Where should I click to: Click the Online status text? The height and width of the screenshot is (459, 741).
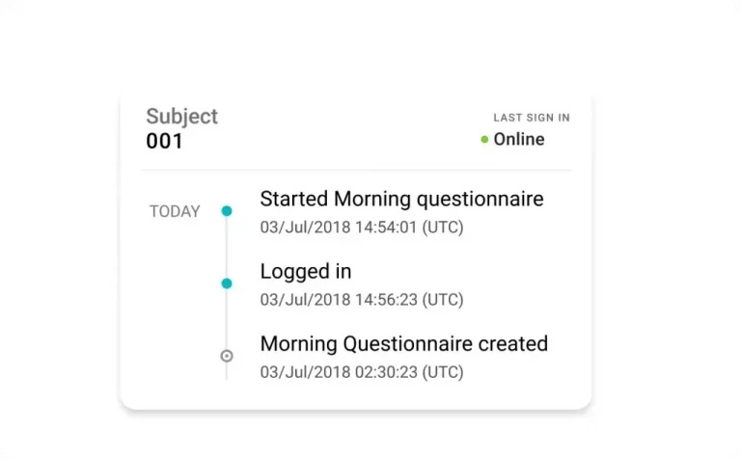pos(519,140)
